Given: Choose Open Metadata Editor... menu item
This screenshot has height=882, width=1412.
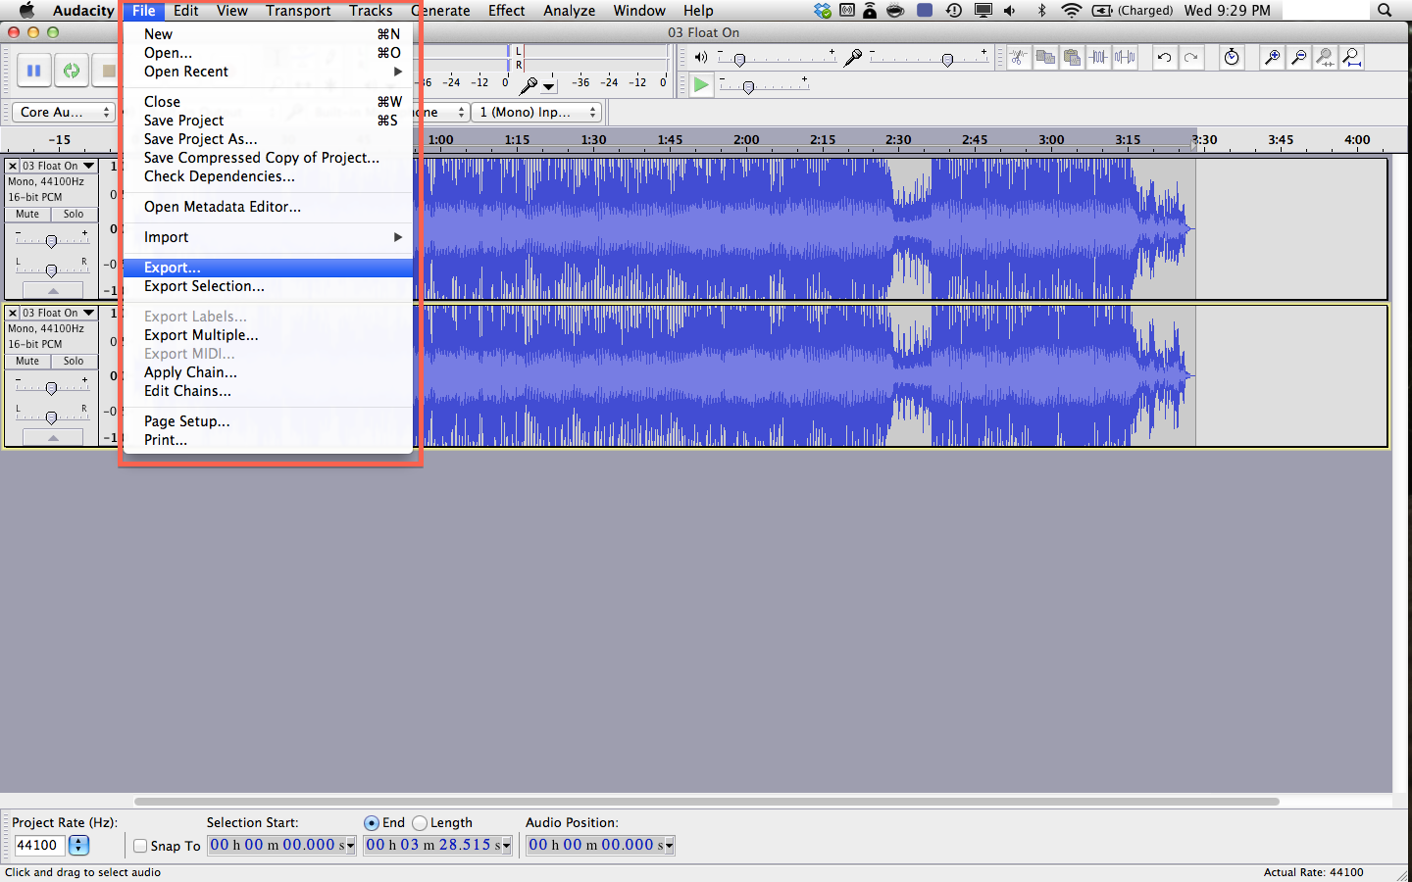Looking at the screenshot, I should 268,207.
